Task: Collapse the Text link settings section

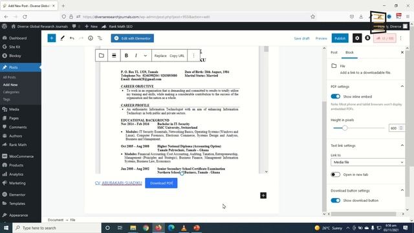Action: (402, 145)
